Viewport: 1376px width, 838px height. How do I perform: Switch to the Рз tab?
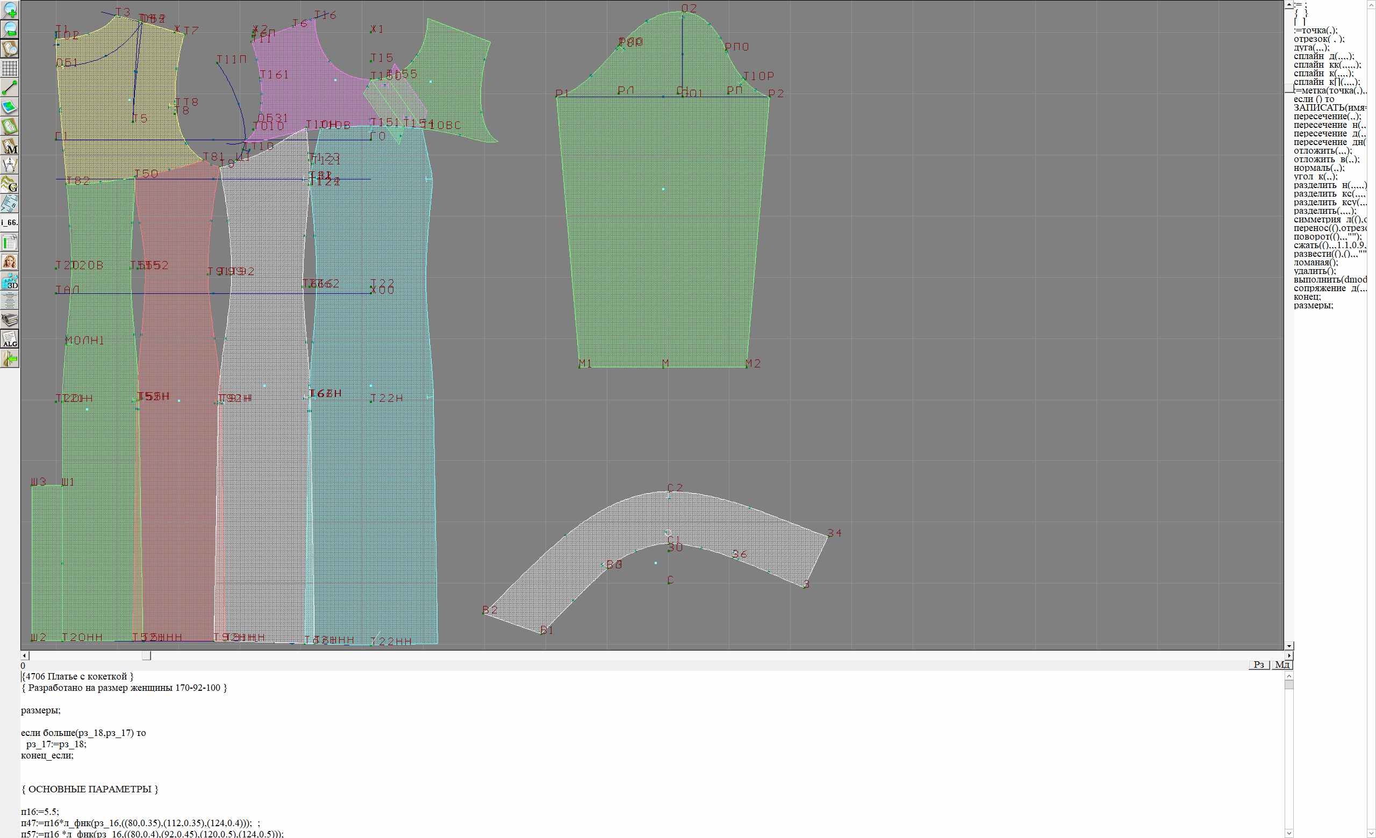pyautogui.click(x=1259, y=664)
